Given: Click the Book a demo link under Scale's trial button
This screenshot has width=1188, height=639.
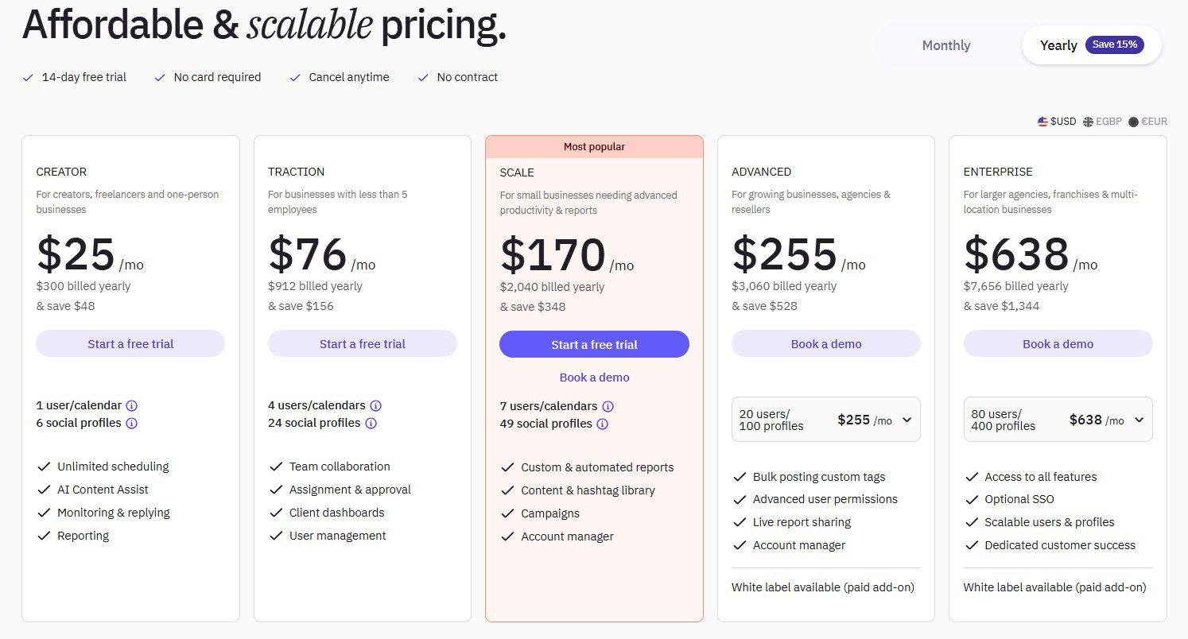Looking at the screenshot, I should point(594,377).
